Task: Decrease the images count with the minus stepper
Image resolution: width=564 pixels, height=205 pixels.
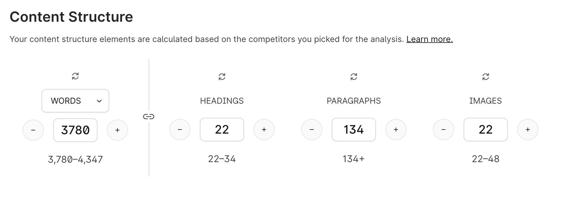Action: pyautogui.click(x=443, y=130)
